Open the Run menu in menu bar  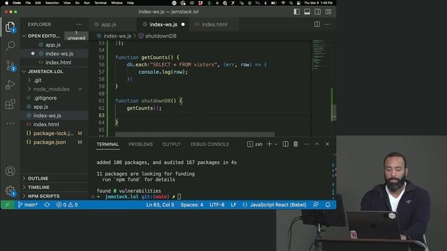87,3
